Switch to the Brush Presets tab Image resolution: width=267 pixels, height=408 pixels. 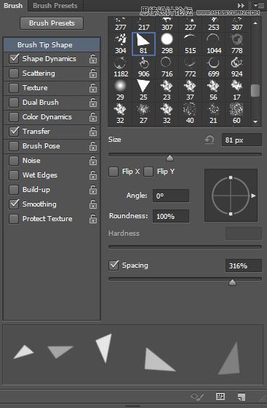click(55, 6)
